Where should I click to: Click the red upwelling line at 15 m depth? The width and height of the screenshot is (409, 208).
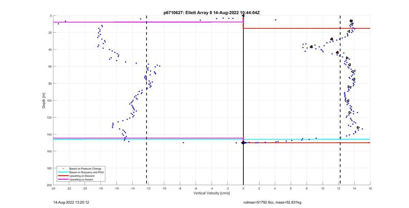tap(307, 28)
